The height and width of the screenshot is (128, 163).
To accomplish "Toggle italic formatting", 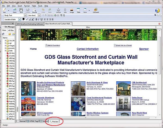I will coord(39,20).
